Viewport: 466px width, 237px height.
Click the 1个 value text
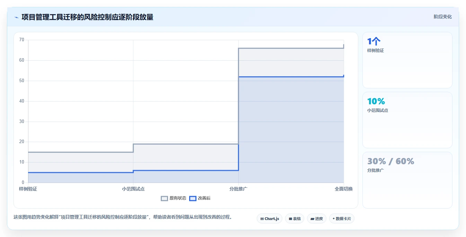coord(374,42)
